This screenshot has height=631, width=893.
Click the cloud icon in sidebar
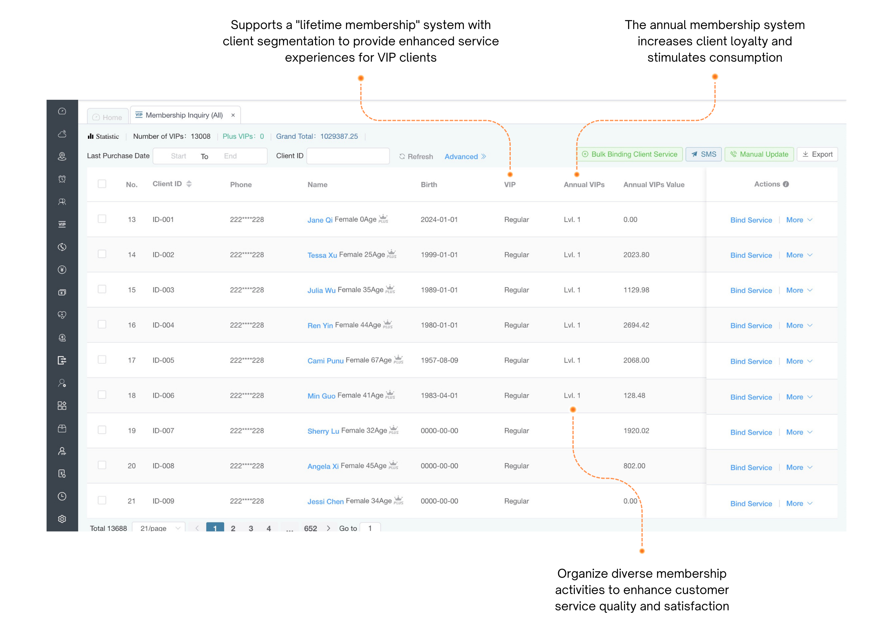point(62,134)
